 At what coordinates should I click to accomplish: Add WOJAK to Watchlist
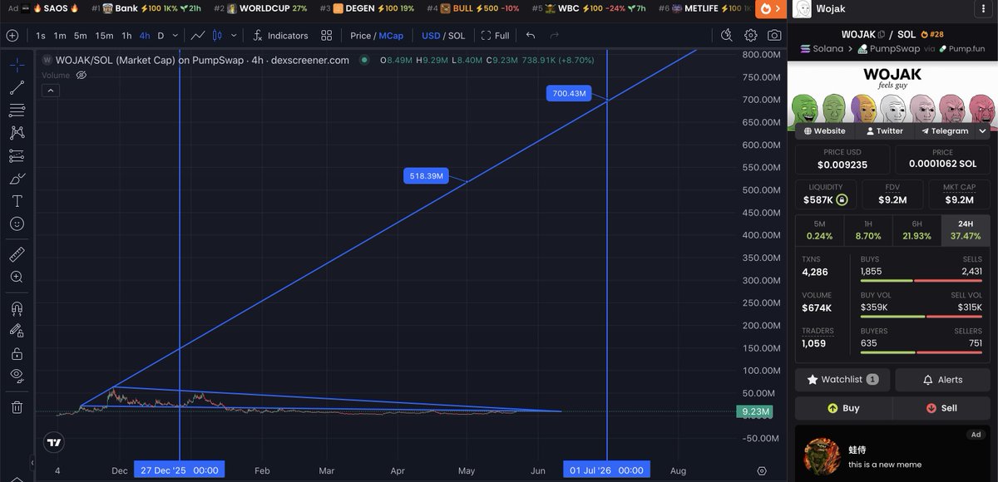(842, 380)
